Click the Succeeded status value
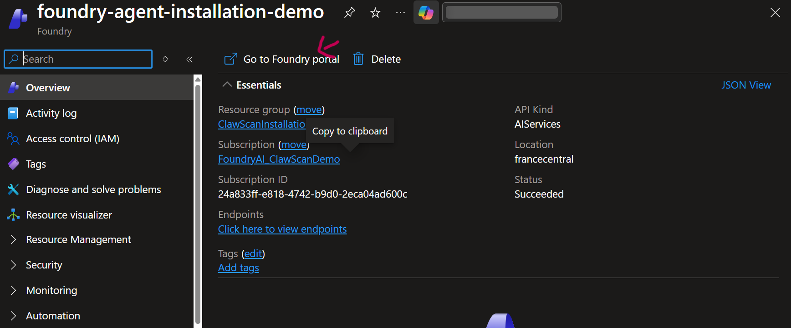The image size is (791, 328). 539,194
